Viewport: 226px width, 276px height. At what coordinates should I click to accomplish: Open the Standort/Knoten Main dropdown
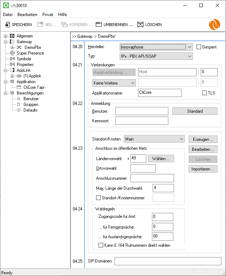click(x=181, y=139)
